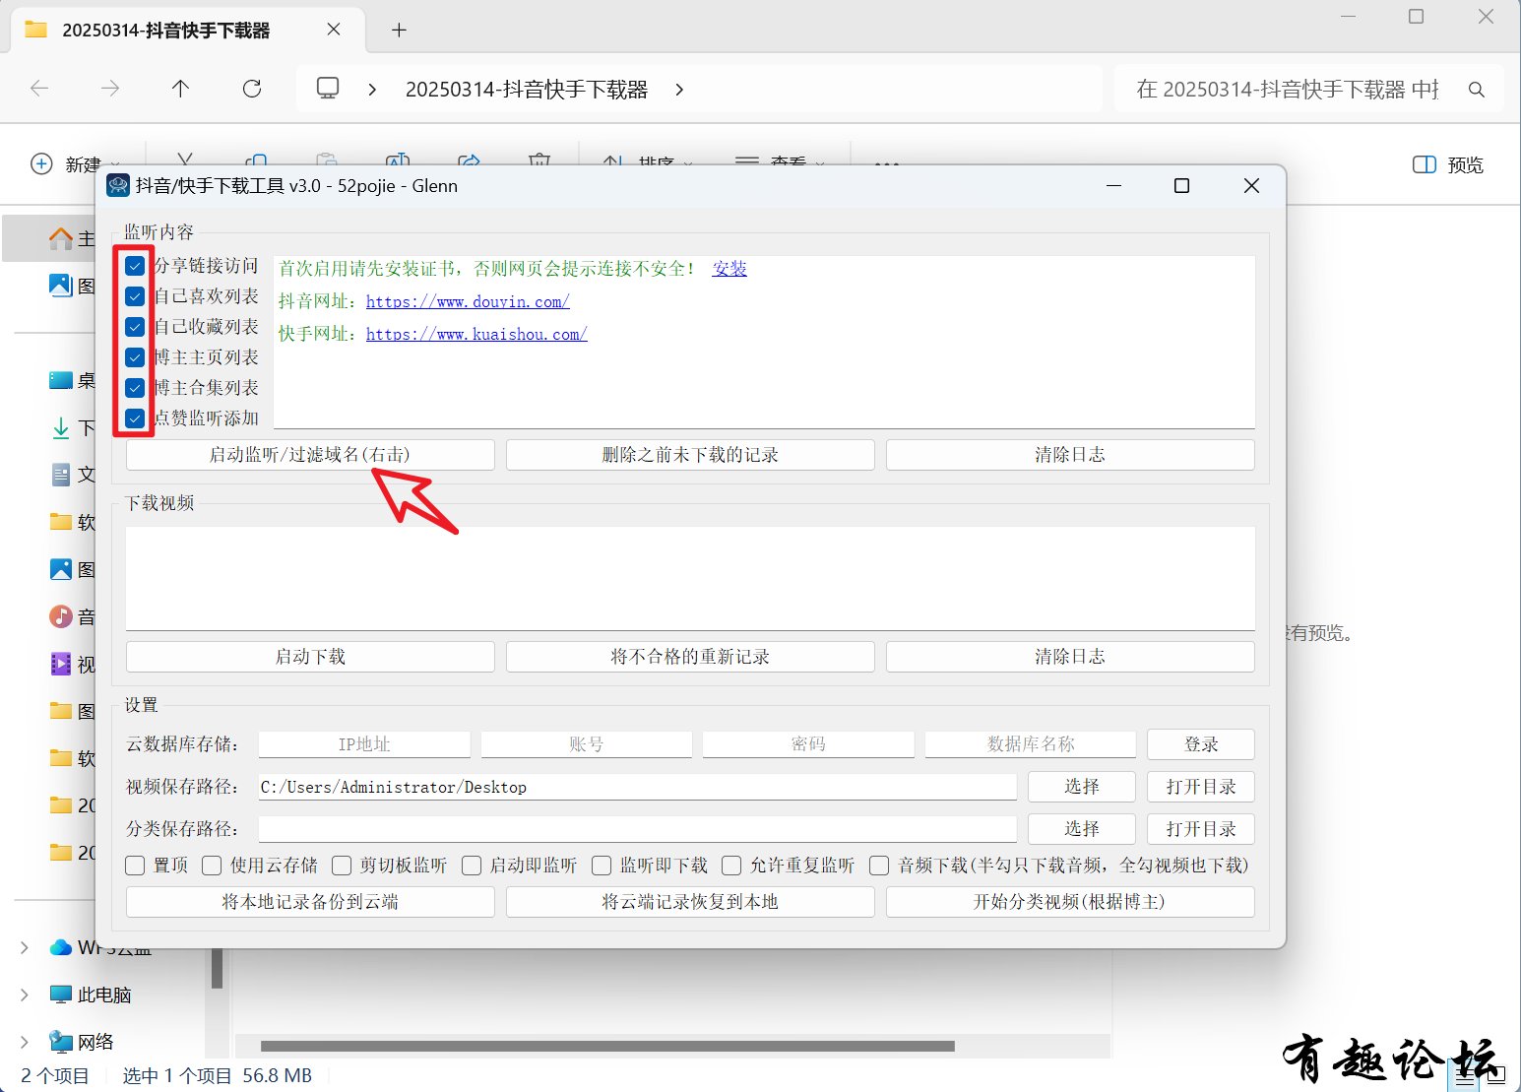This screenshot has width=1521, height=1092.
Task: Disable the 点赞监听添加 checkbox
Action: coord(135,418)
